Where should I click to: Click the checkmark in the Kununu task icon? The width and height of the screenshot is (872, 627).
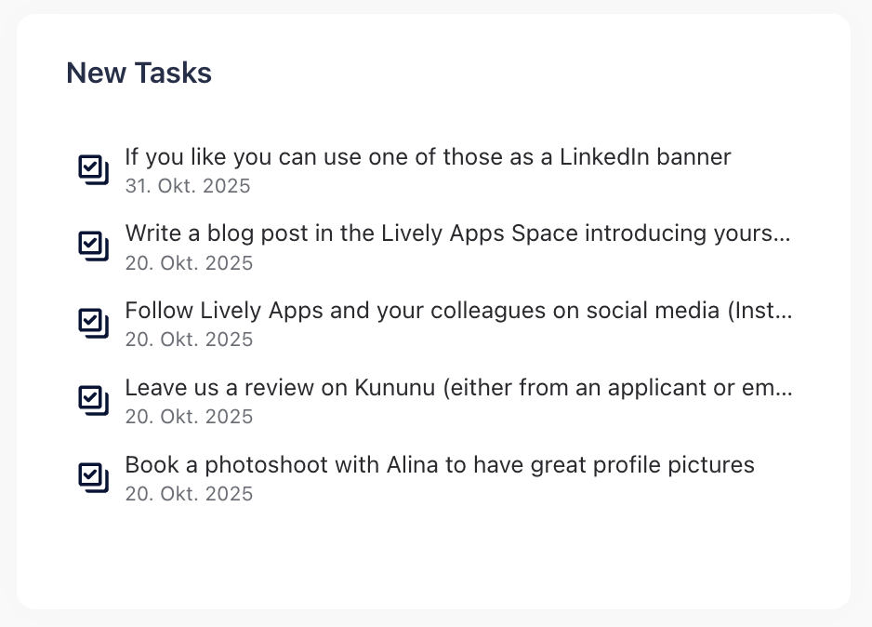pos(91,397)
